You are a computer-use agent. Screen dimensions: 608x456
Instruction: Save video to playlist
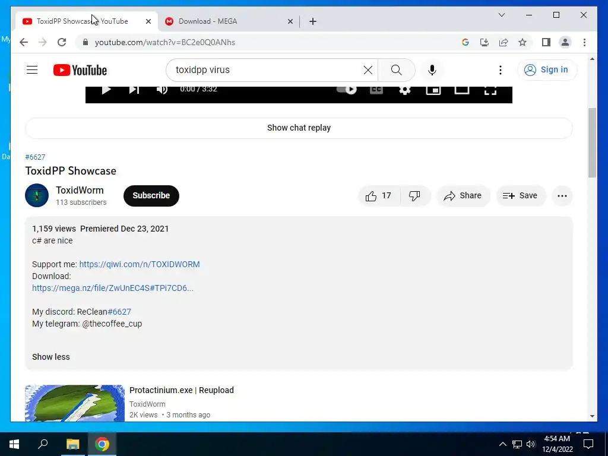click(521, 196)
